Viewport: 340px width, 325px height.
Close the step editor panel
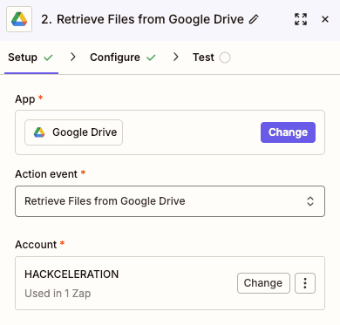[325, 19]
